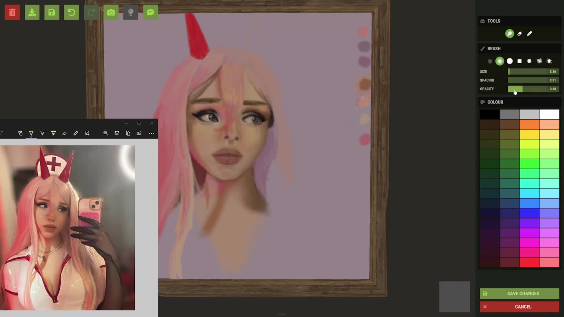Pick the bright green colour swatch
564x317 pixels.
point(529,164)
